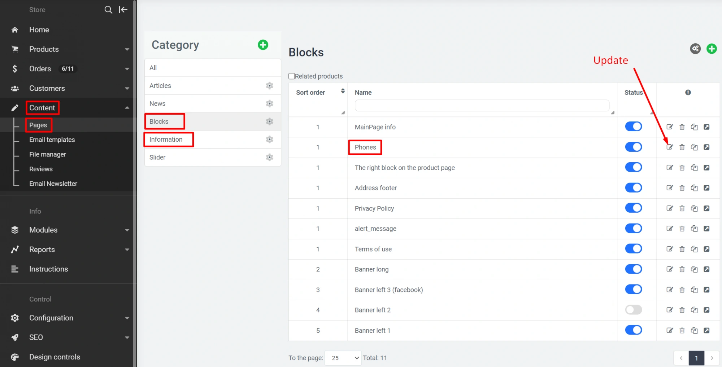The width and height of the screenshot is (722, 367).
Task: Disable the Terms of use status toggle
Action: (x=633, y=249)
